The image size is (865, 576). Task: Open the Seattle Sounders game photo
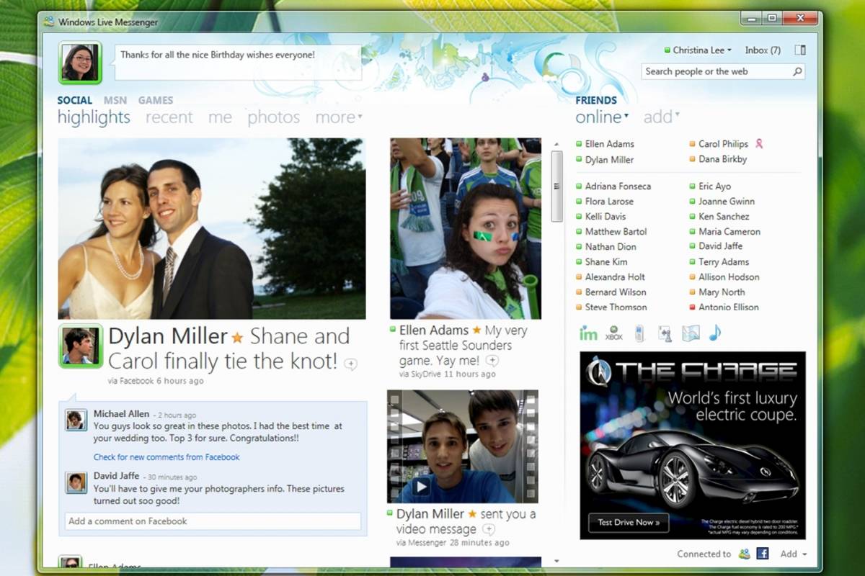(x=466, y=229)
